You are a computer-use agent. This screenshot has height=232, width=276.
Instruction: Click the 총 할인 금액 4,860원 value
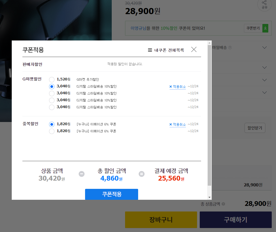point(111,178)
